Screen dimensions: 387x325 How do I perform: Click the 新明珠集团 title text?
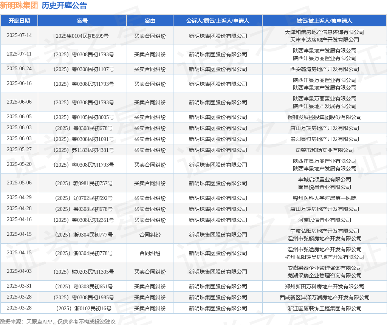(x=19, y=5)
